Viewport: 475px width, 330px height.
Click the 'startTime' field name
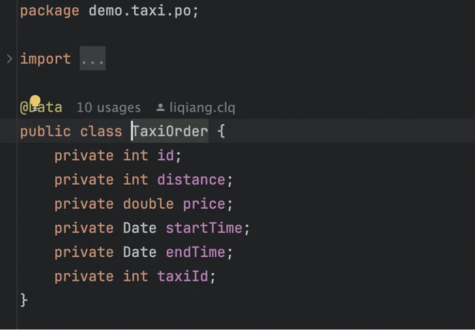tap(204, 228)
